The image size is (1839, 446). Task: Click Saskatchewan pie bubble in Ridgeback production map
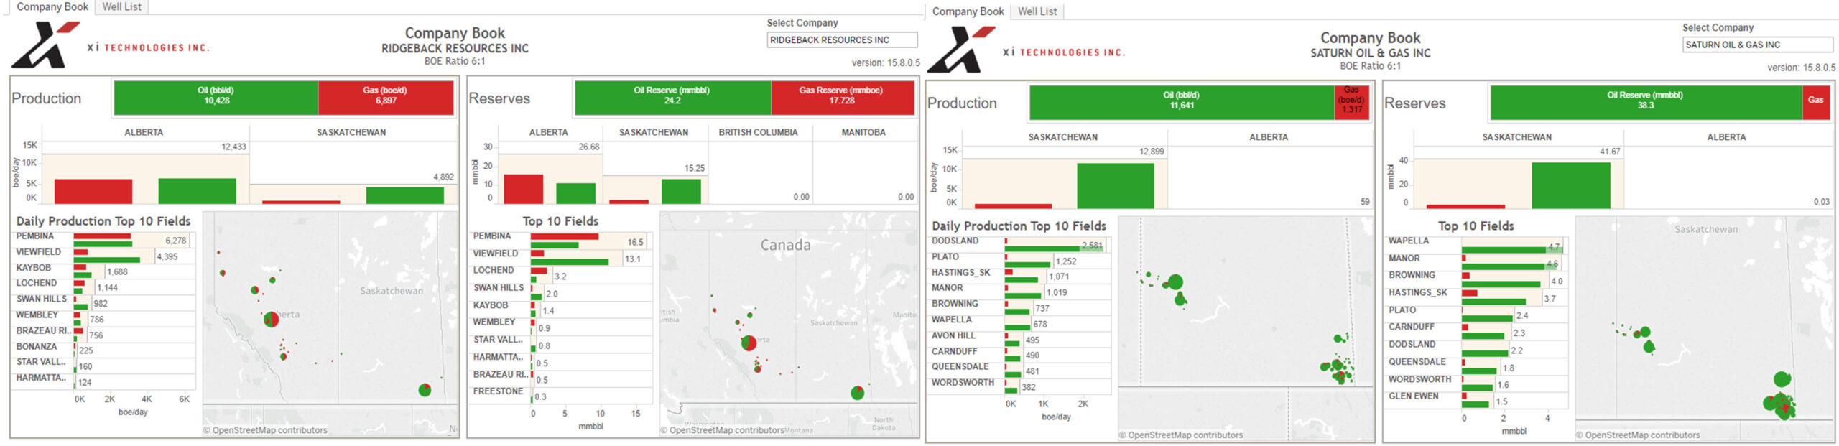click(425, 390)
